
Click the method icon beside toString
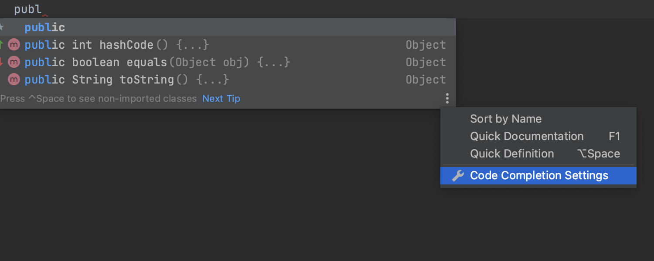click(14, 80)
